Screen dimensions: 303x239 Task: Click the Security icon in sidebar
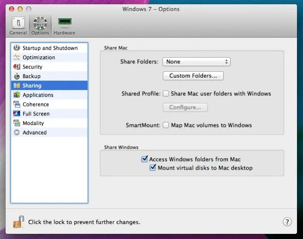pyautogui.click(x=17, y=67)
